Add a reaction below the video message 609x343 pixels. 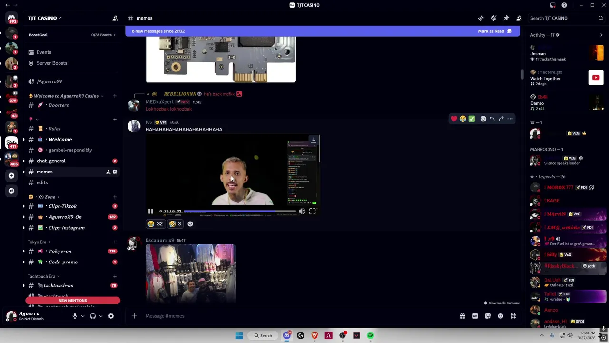click(x=190, y=224)
